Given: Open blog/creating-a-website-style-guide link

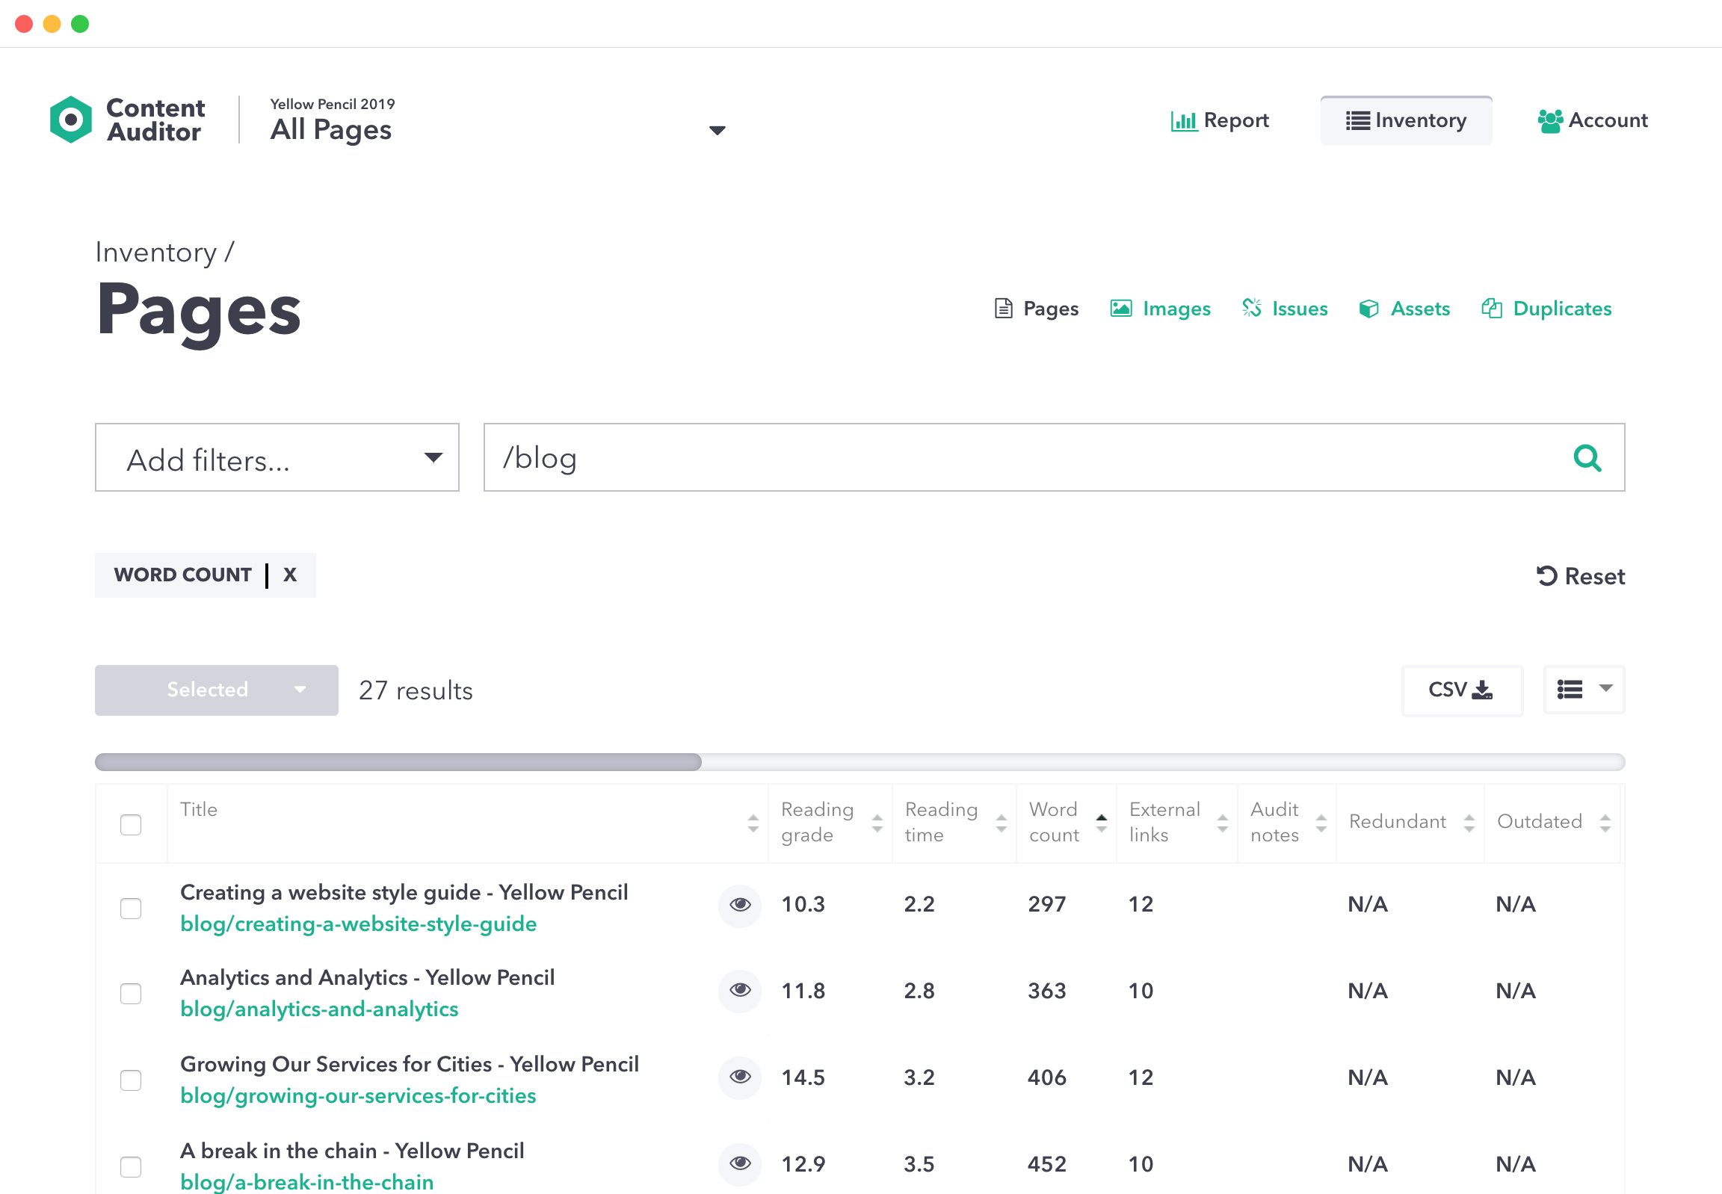Looking at the screenshot, I should tap(359, 924).
